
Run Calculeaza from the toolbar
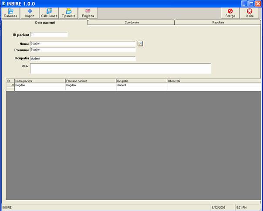(x=49, y=11)
